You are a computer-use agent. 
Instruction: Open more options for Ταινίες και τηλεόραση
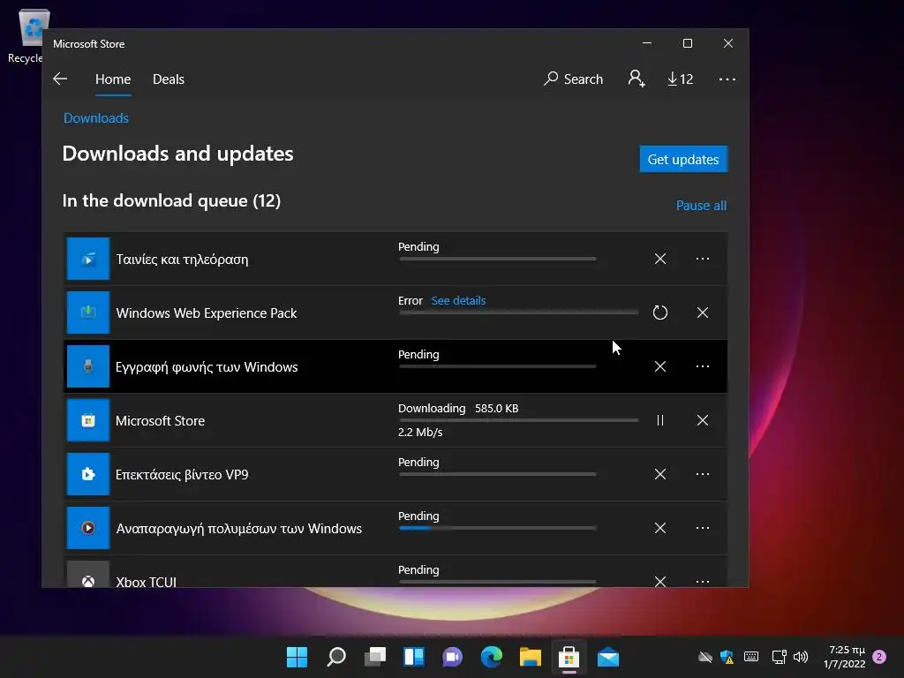(x=702, y=259)
